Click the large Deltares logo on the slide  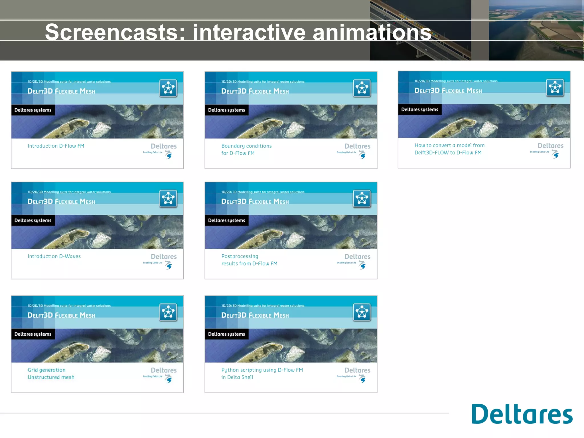[522, 414]
